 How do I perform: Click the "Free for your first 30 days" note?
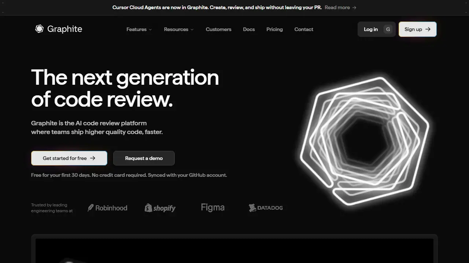129,175
